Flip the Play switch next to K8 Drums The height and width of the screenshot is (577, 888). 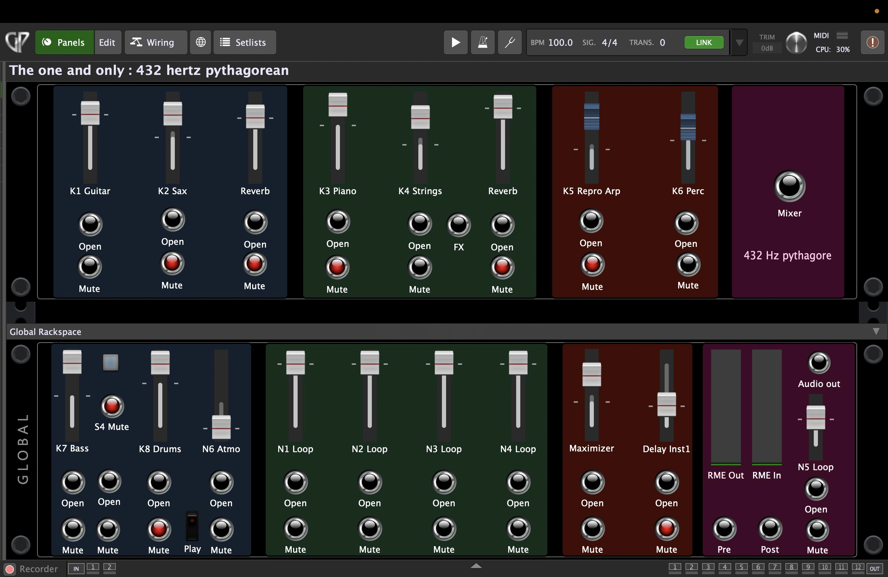point(192,526)
